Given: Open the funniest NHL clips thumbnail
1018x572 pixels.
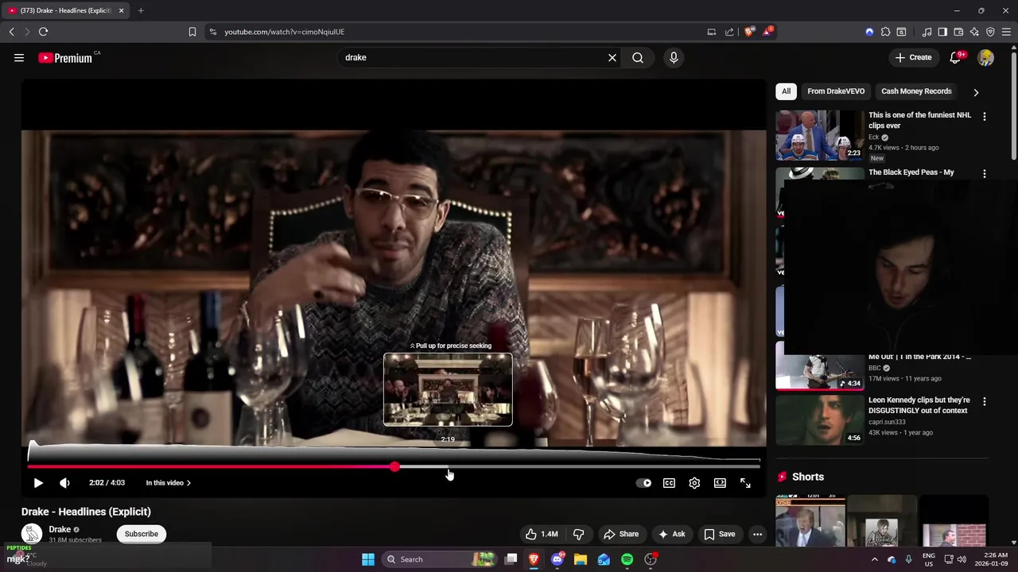Looking at the screenshot, I should coord(819,135).
